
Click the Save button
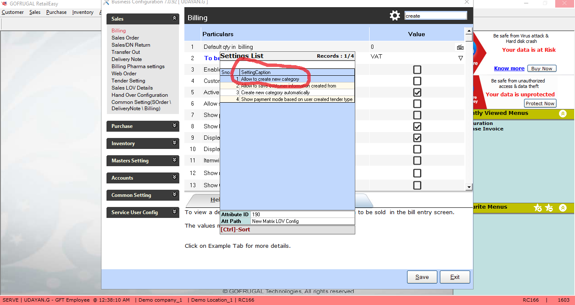[x=422, y=277]
